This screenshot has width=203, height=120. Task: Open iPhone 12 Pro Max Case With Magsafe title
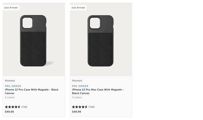(x=98, y=91)
